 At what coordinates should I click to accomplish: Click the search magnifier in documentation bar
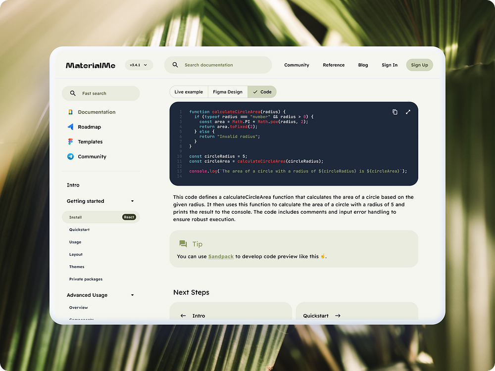[x=175, y=65]
